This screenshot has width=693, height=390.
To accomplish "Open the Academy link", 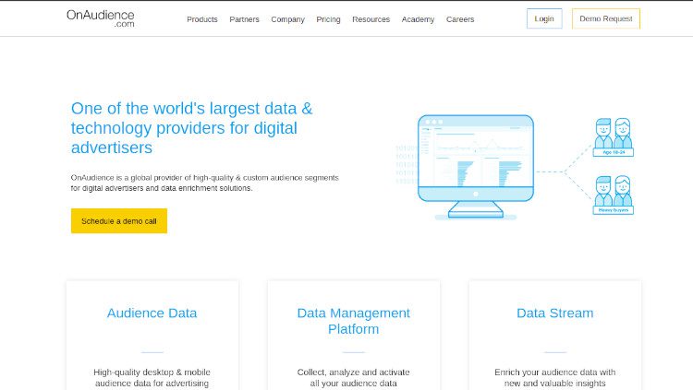I will tap(418, 19).
